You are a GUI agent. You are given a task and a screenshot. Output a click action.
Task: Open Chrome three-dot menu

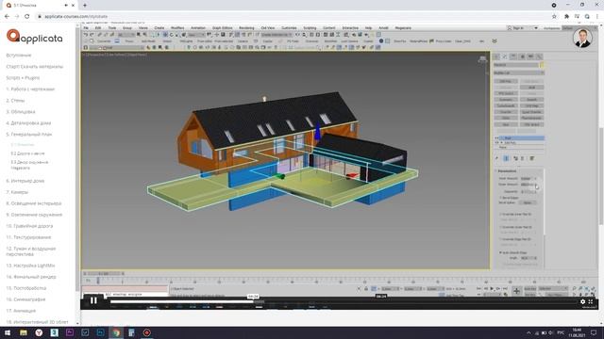click(x=597, y=17)
